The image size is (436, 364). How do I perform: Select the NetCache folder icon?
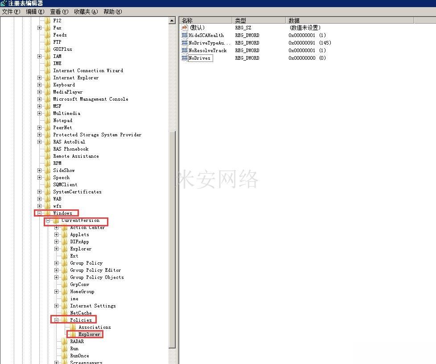point(65,313)
